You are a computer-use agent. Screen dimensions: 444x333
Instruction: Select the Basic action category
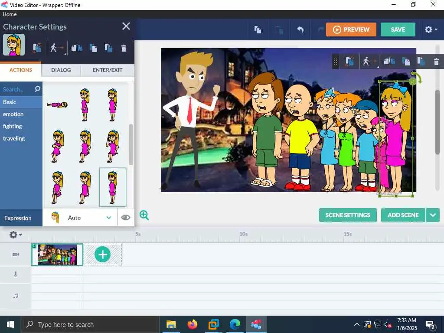click(21, 102)
